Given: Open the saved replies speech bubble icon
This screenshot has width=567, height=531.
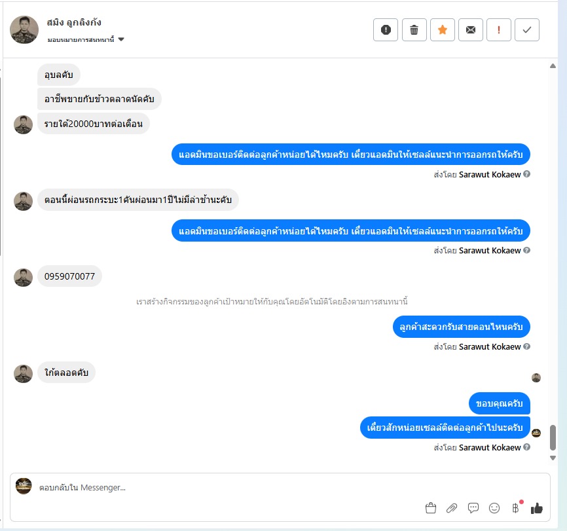Looking at the screenshot, I should tap(473, 508).
